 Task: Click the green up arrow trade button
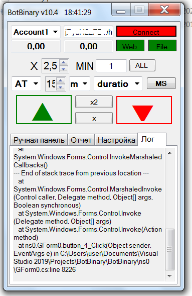[x=44, y=110]
